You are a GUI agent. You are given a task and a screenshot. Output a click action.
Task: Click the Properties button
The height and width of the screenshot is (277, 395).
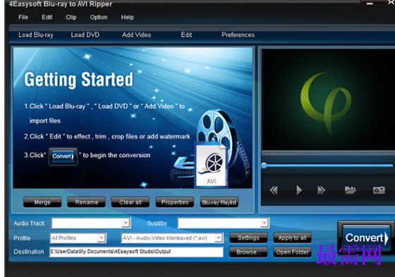[x=175, y=202]
